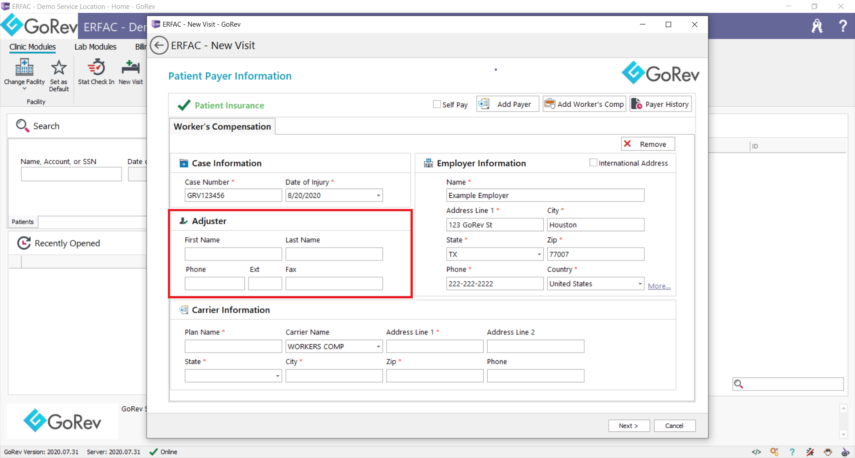The image size is (855, 458).
Task: Click the Plan Name field
Action: pyautogui.click(x=233, y=346)
